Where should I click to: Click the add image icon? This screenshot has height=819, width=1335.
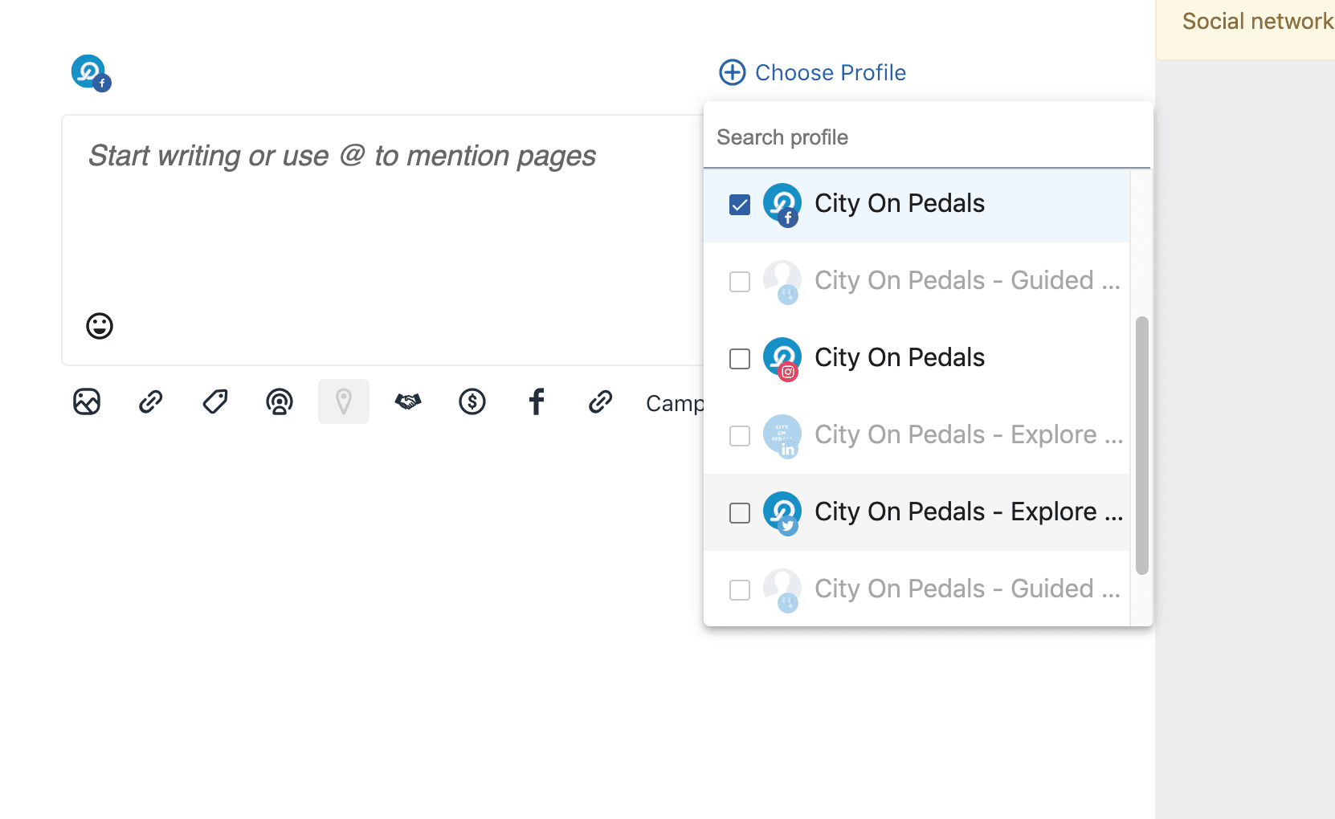point(87,401)
